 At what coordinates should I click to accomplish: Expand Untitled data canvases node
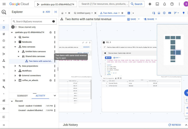coord(19,52)
